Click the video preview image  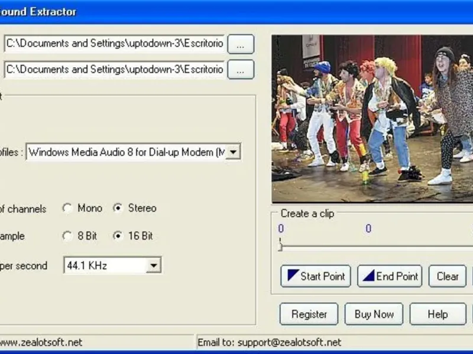(372, 119)
